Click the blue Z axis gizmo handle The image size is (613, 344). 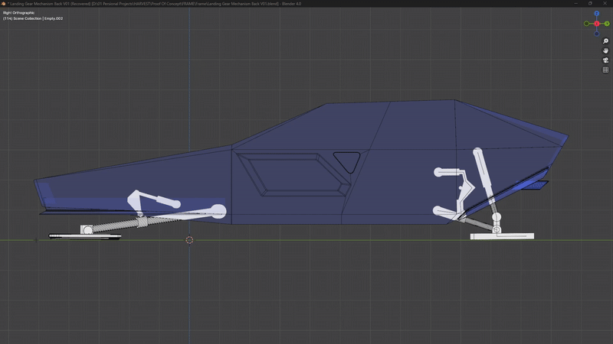[597, 14]
